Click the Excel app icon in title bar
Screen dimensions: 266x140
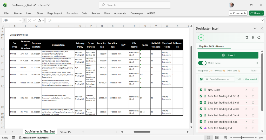point(5,5)
